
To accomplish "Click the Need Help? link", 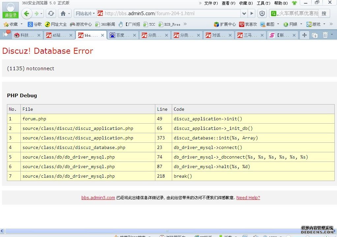I will click(x=248, y=197).
